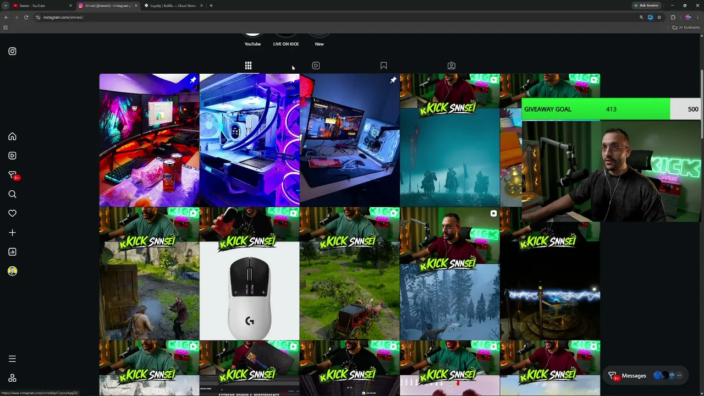
Task: Reload the Instagram page
Action: (x=26, y=17)
